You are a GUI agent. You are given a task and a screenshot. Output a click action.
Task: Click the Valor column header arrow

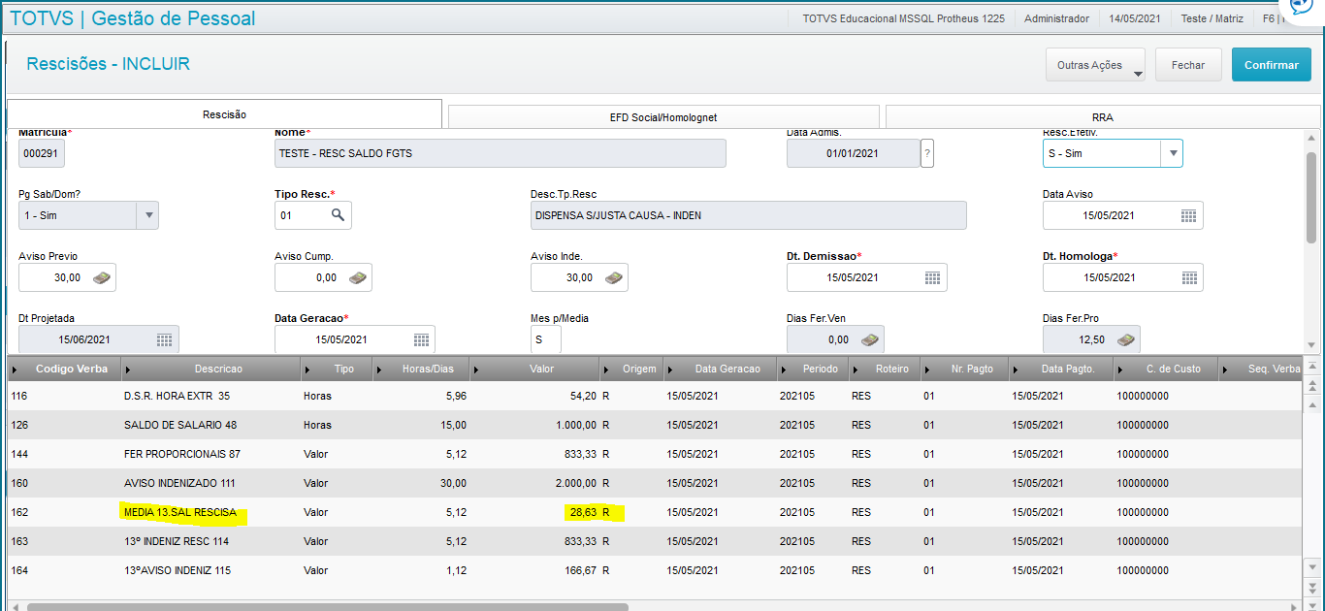tap(477, 370)
